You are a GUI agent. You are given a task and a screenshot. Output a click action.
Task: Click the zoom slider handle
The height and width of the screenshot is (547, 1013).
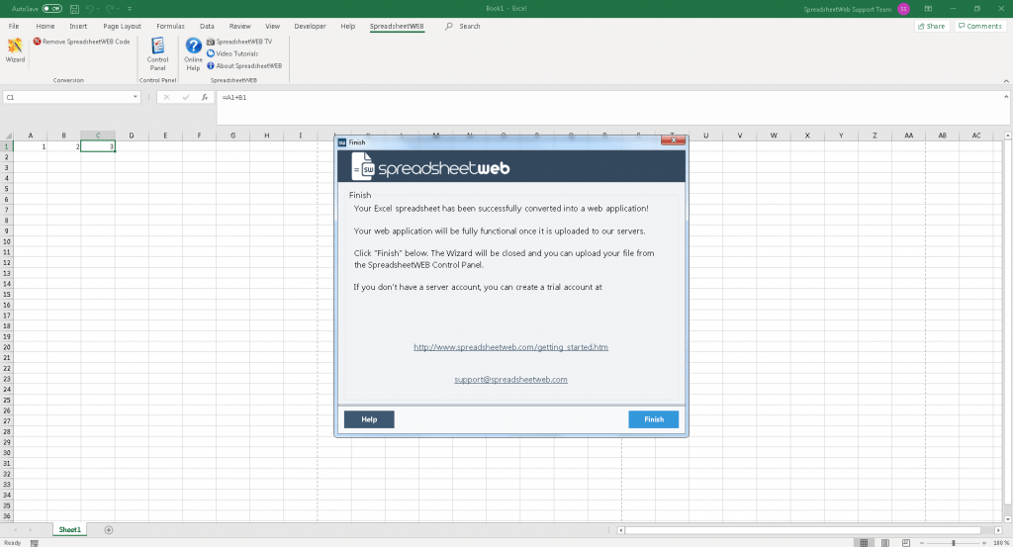click(953, 542)
